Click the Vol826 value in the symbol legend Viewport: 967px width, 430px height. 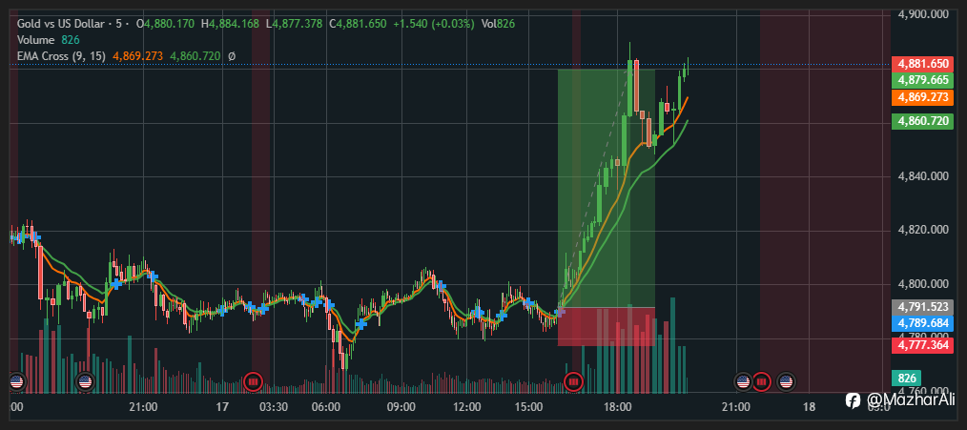click(499, 24)
